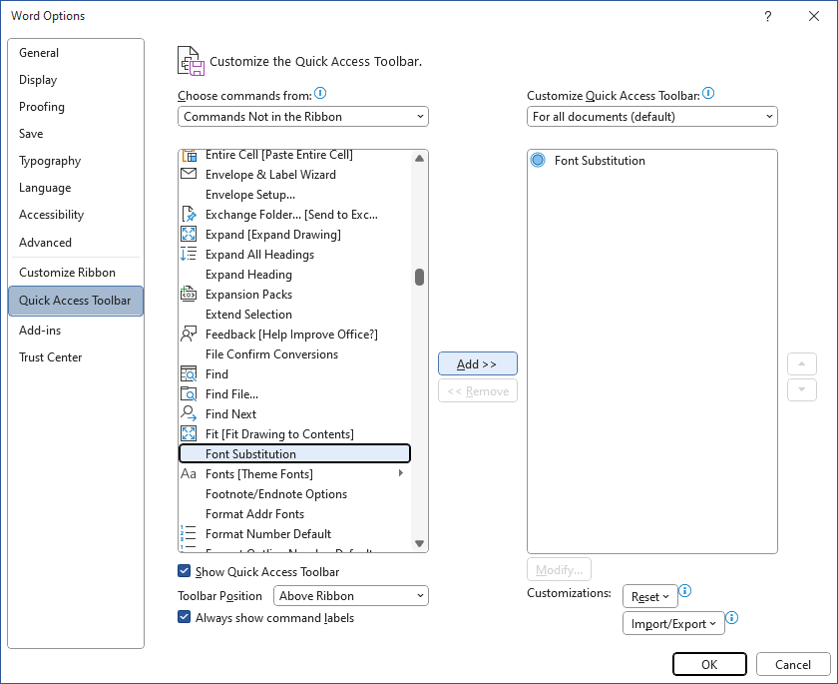Confirm changes with OK
Image resolution: width=838 pixels, height=684 pixels.
click(x=709, y=664)
